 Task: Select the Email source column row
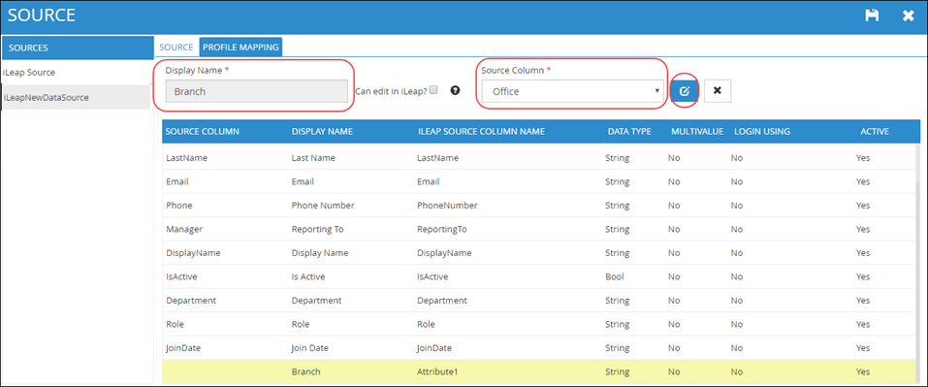point(538,181)
